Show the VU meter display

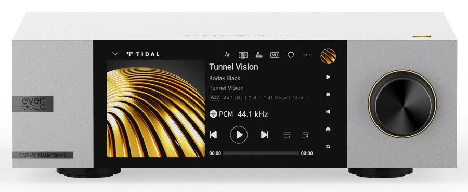point(275,55)
